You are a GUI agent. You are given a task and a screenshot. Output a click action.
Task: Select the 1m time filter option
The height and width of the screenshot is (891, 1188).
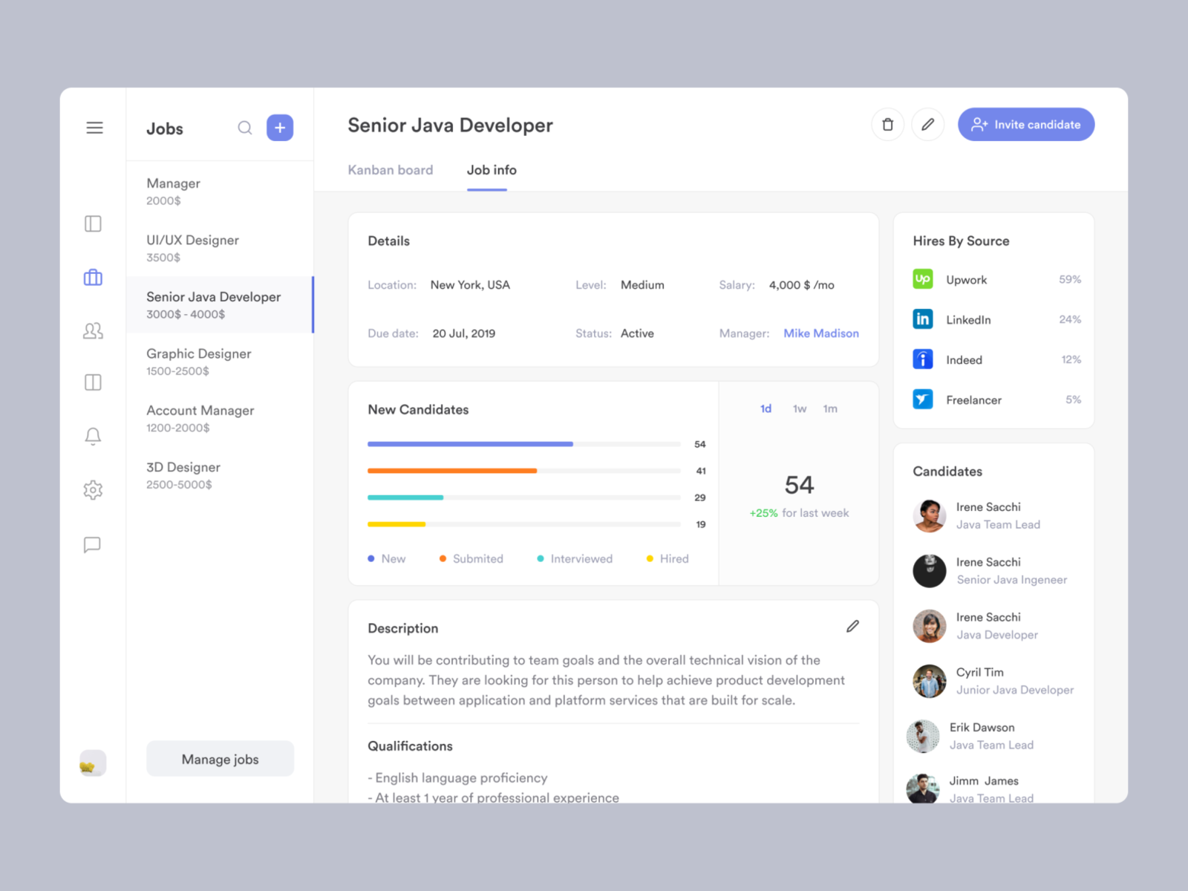(x=830, y=408)
